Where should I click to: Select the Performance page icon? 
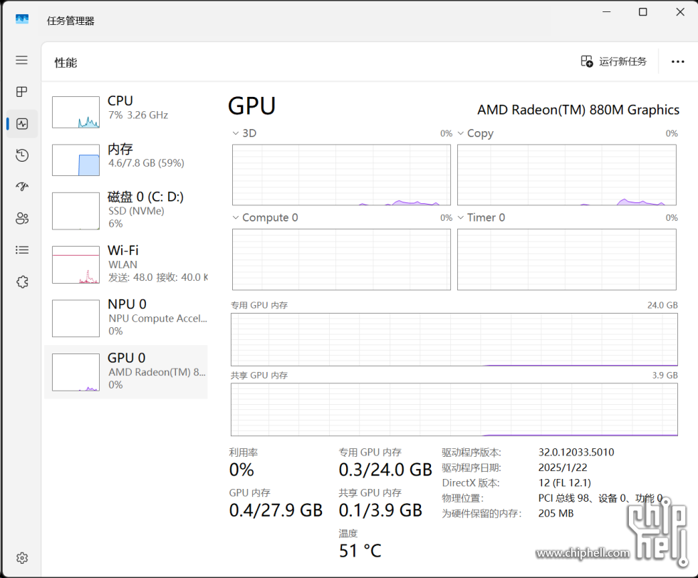[x=22, y=123]
